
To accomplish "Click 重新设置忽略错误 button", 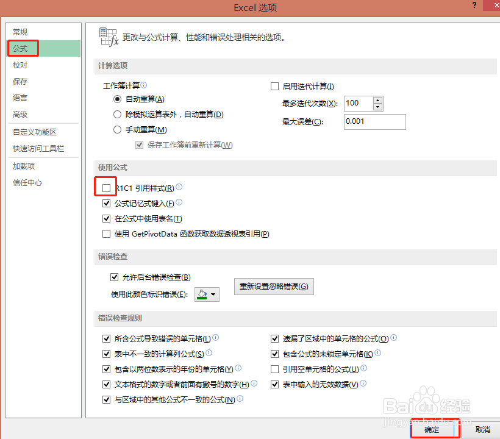I will coord(274,287).
